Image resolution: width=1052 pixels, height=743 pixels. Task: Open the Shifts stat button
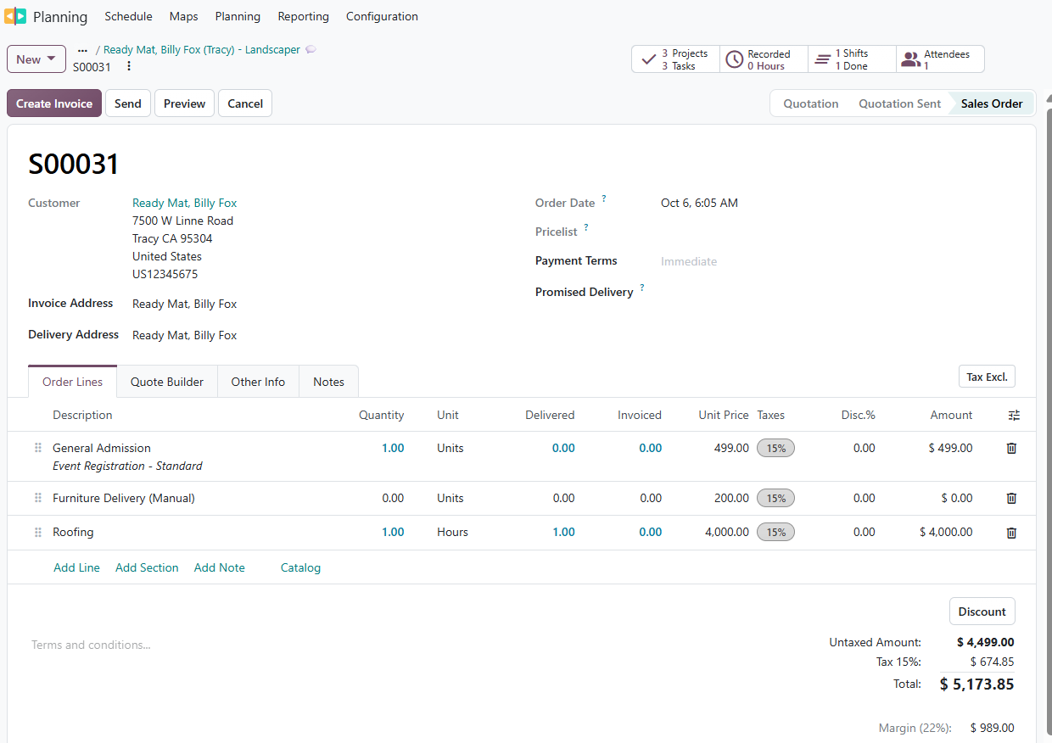pyautogui.click(x=852, y=59)
